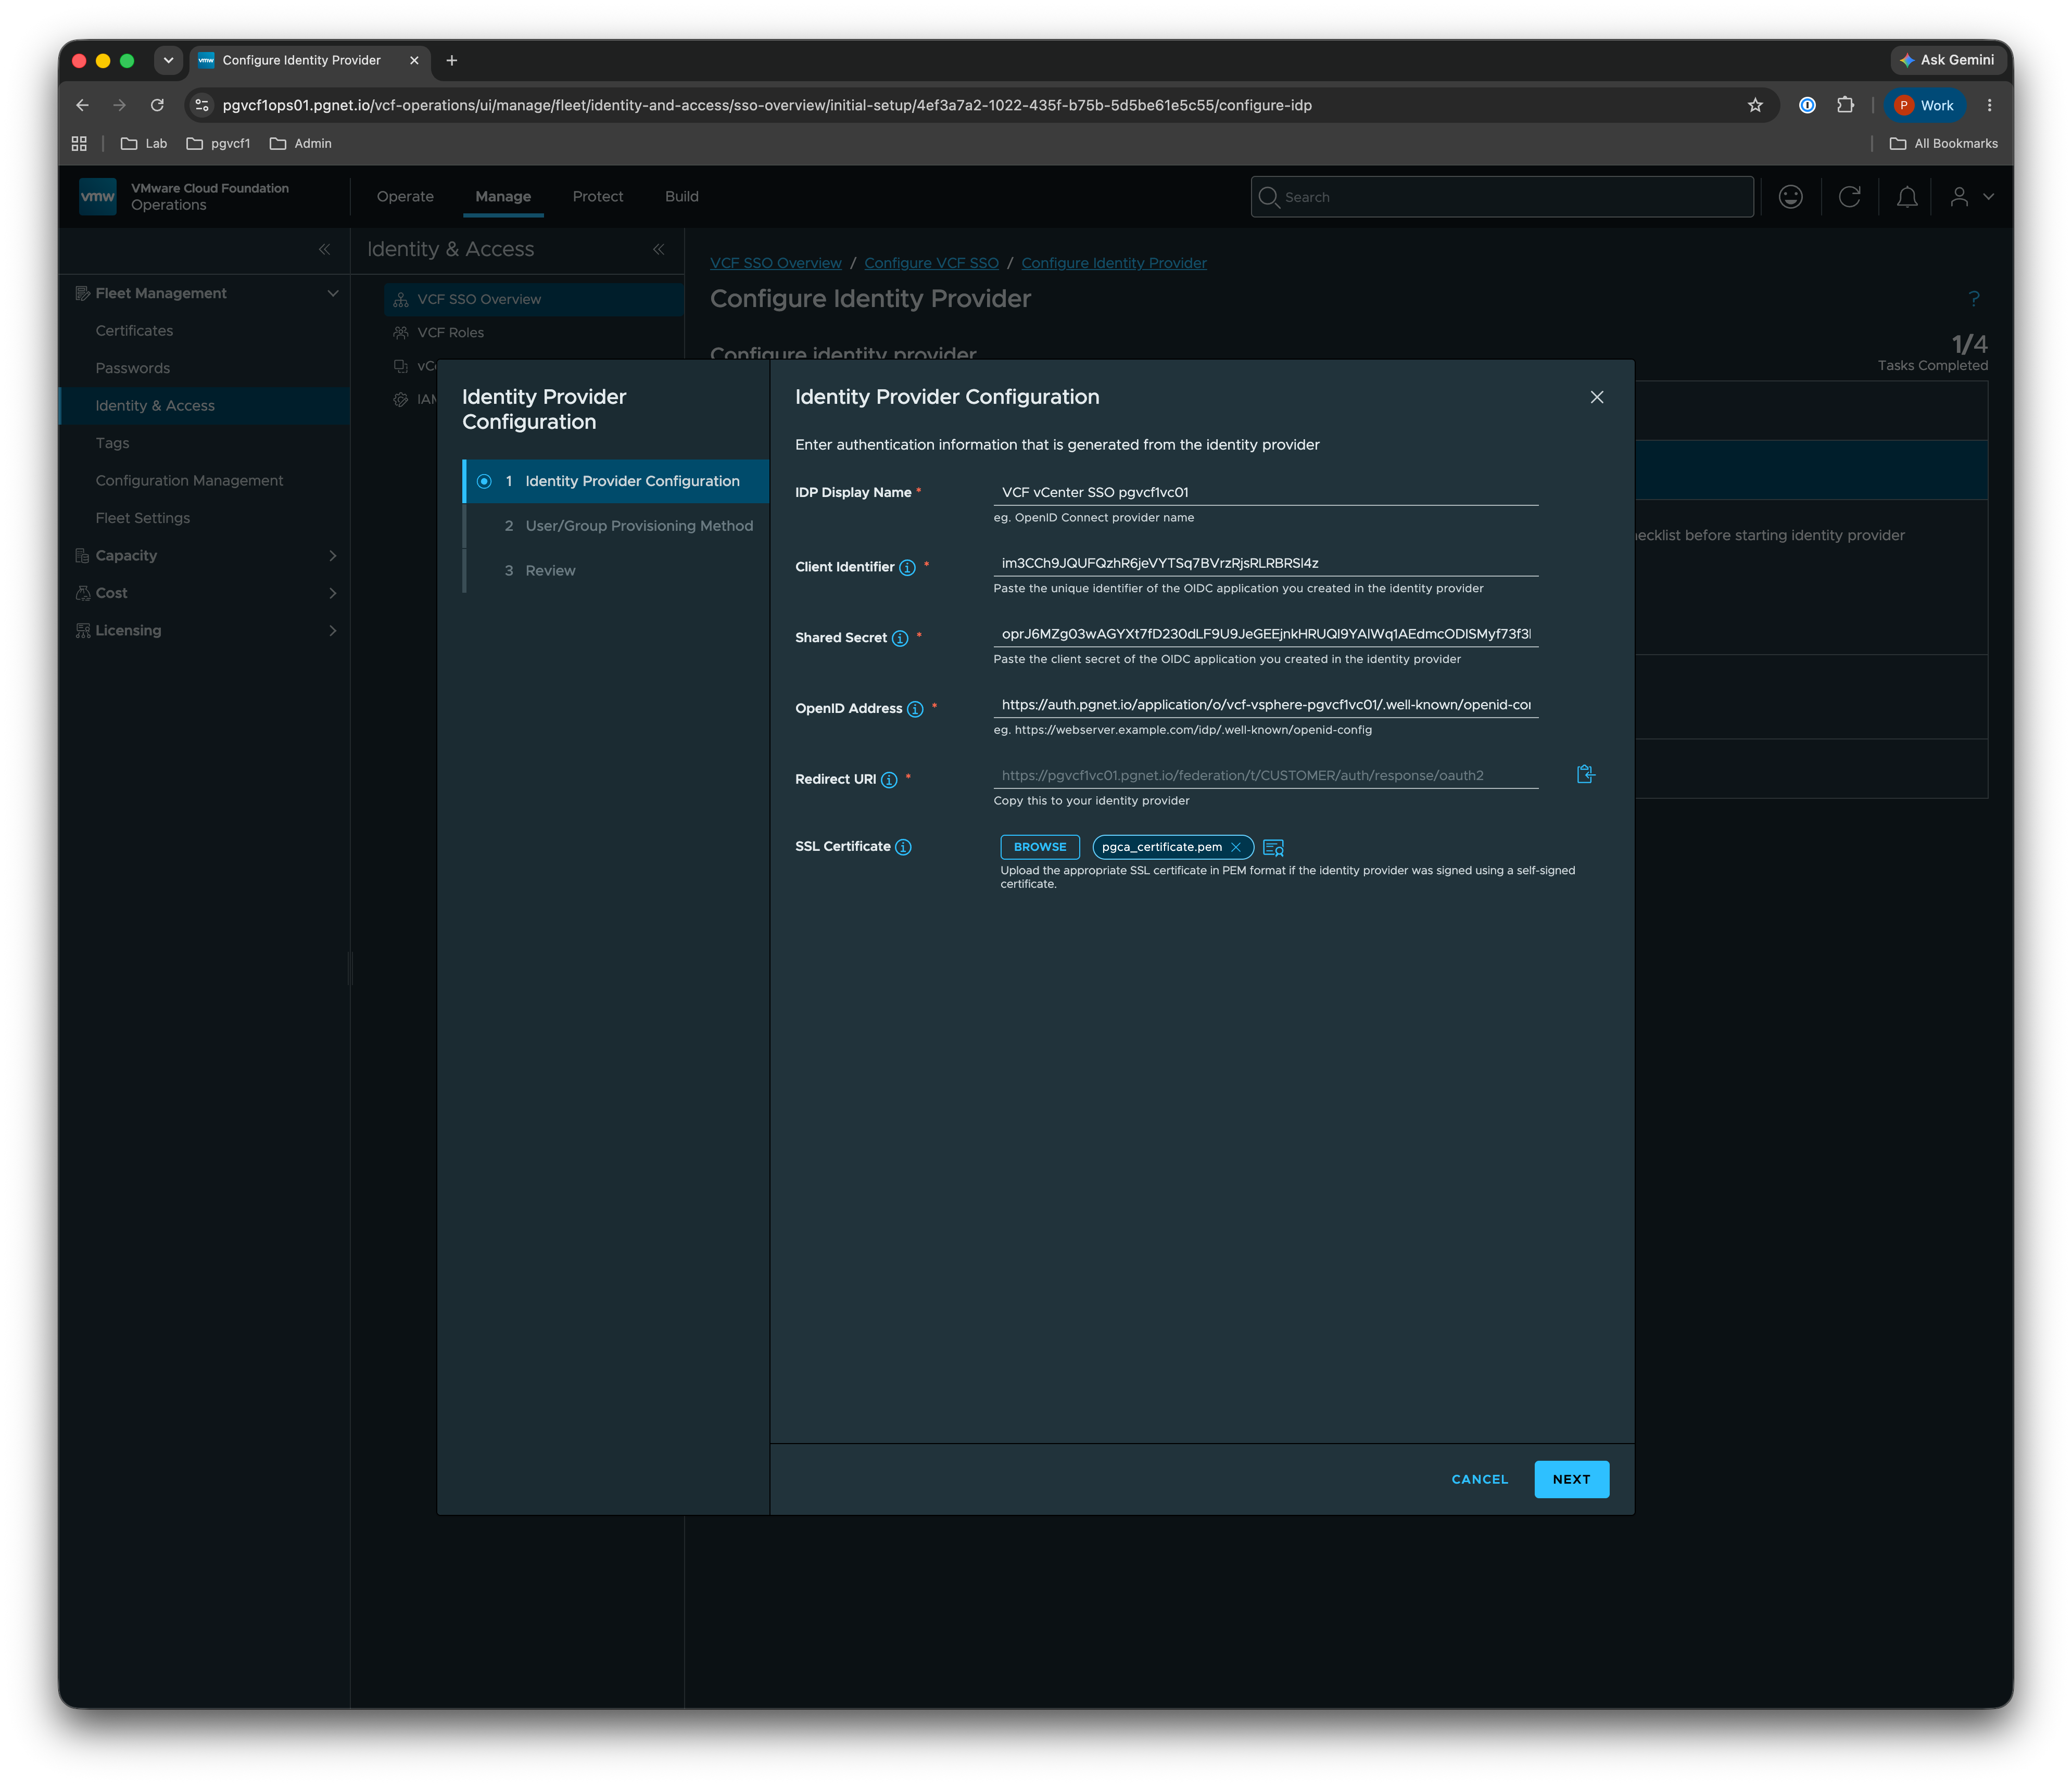Image resolution: width=2072 pixels, height=1786 pixels.
Task: Open SSL Certificate info tooltip icon
Action: (903, 848)
